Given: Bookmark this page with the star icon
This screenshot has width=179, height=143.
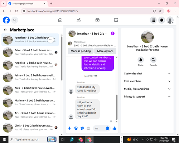Looking at the screenshot, I should point(160,11).
